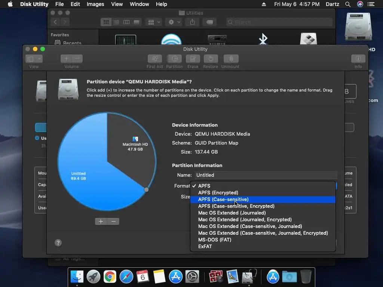Choose APFS format option
Screen dimensions: 383x287
tap(263, 186)
